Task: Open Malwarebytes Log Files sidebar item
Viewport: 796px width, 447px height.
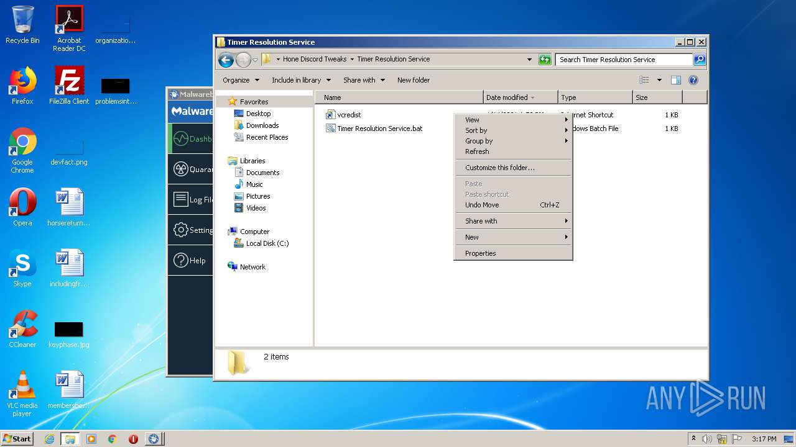Action: click(190, 199)
